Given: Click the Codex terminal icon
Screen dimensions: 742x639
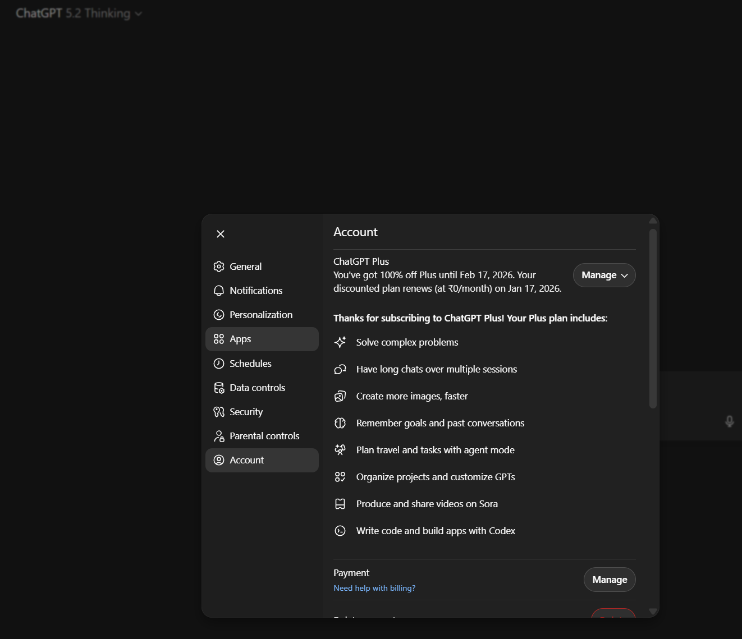Looking at the screenshot, I should tap(340, 531).
